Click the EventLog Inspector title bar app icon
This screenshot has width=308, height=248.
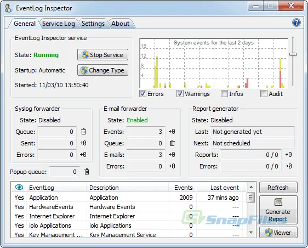[x=8, y=8]
